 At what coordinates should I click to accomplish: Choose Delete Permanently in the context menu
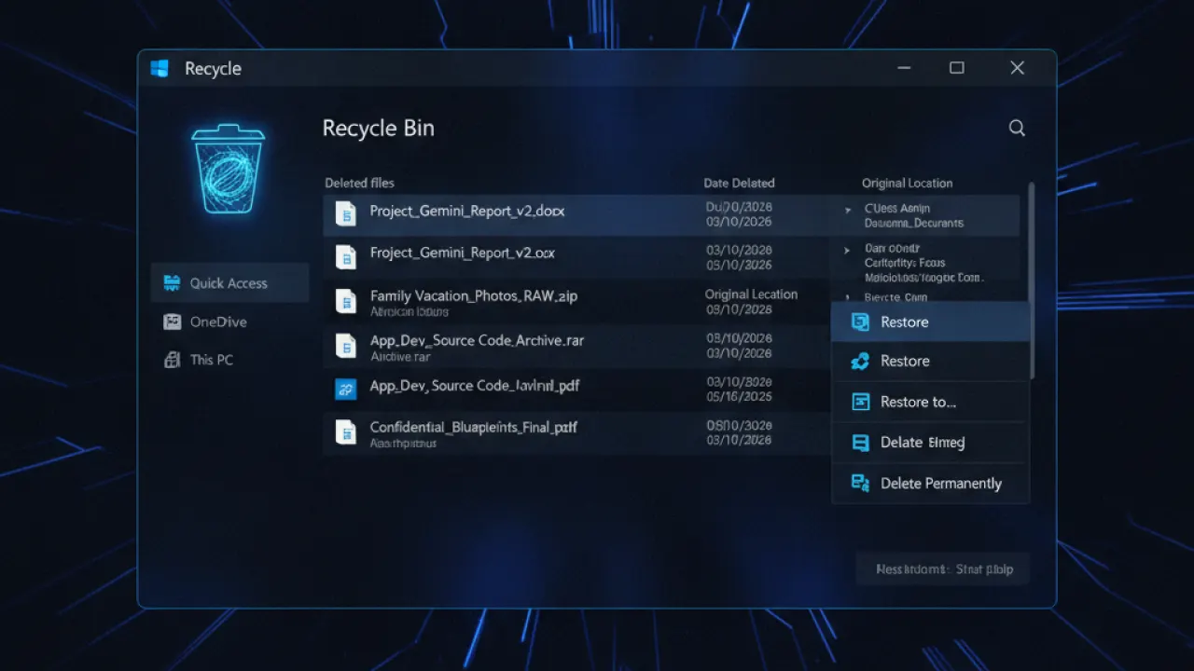click(930, 484)
